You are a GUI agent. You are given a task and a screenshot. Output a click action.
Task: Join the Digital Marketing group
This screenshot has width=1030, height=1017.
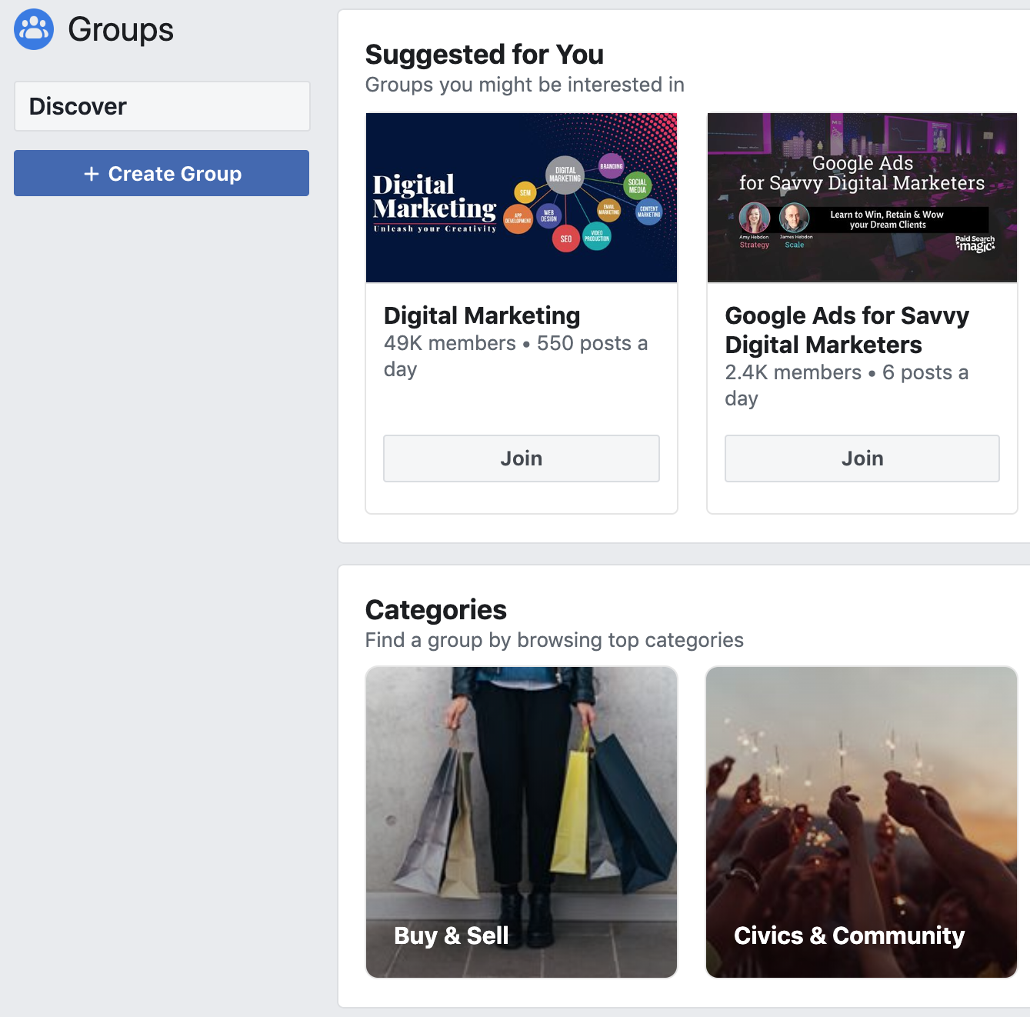(x=521, y=458)
